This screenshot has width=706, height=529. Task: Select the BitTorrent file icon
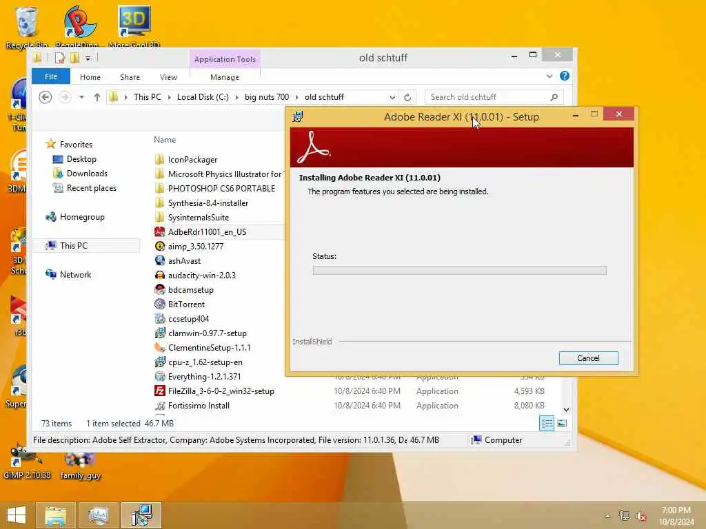(x=159, y=304)
